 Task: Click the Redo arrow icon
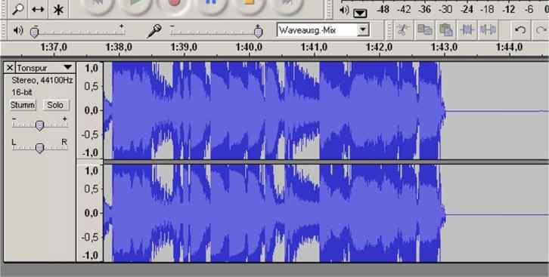tap(541, 30)
